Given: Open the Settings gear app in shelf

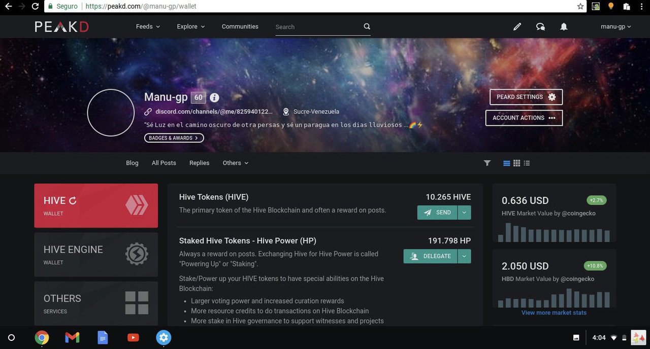Looking at the screenshot, I should [x=164, y=337].
